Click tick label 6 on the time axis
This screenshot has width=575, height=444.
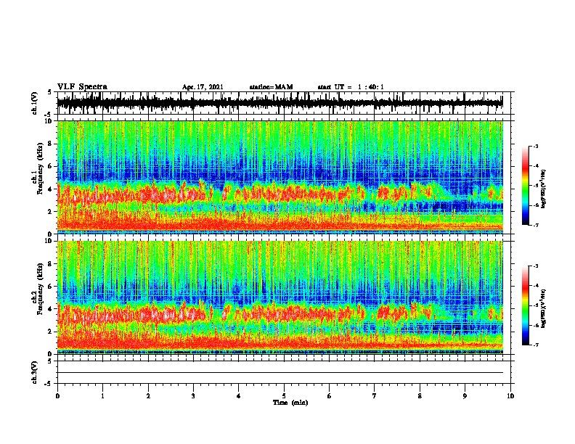coord(330,396)
